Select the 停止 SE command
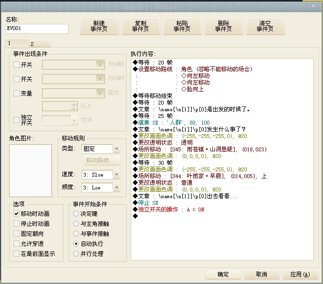The height and width of the screenshot is (284, 323). pos(146,202)
